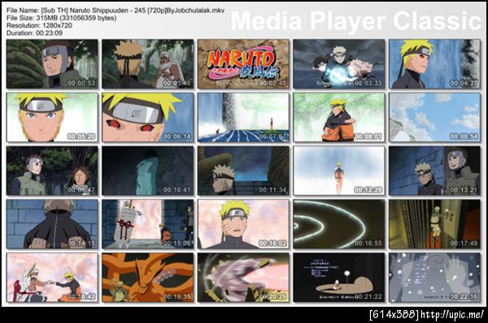This screenshot has width=488, height=323.
Task: Click the thumbnail stamped 00:13:21
Action: pyautogui.click(x=434, y=170)
